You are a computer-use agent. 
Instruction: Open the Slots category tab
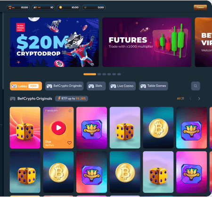click(x=96, y=86)
